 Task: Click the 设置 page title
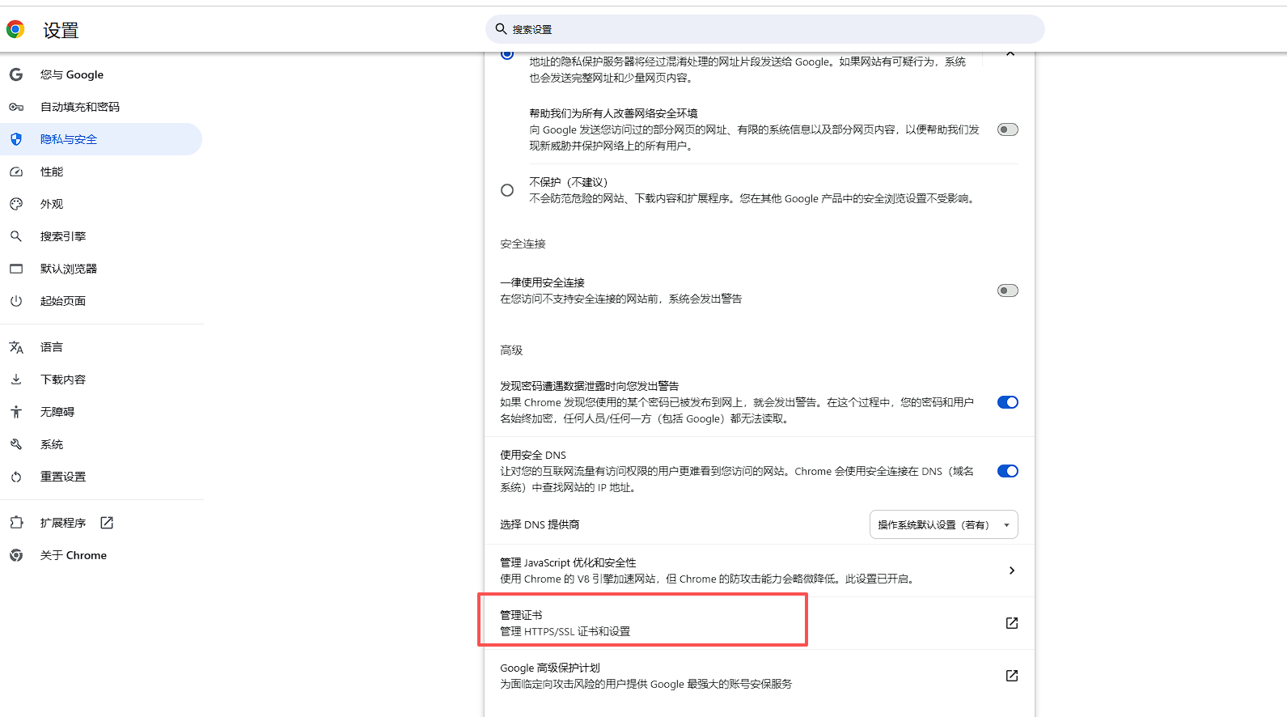point(61,31)
